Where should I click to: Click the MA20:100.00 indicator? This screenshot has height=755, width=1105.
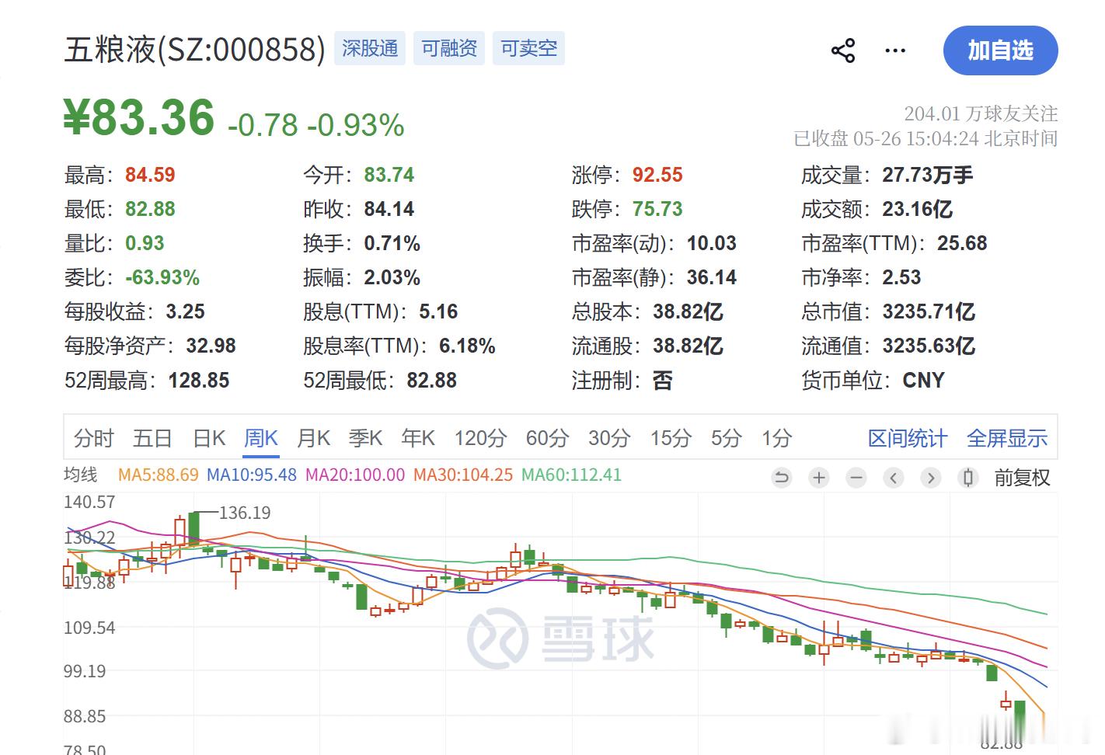[x=355, y=475]
